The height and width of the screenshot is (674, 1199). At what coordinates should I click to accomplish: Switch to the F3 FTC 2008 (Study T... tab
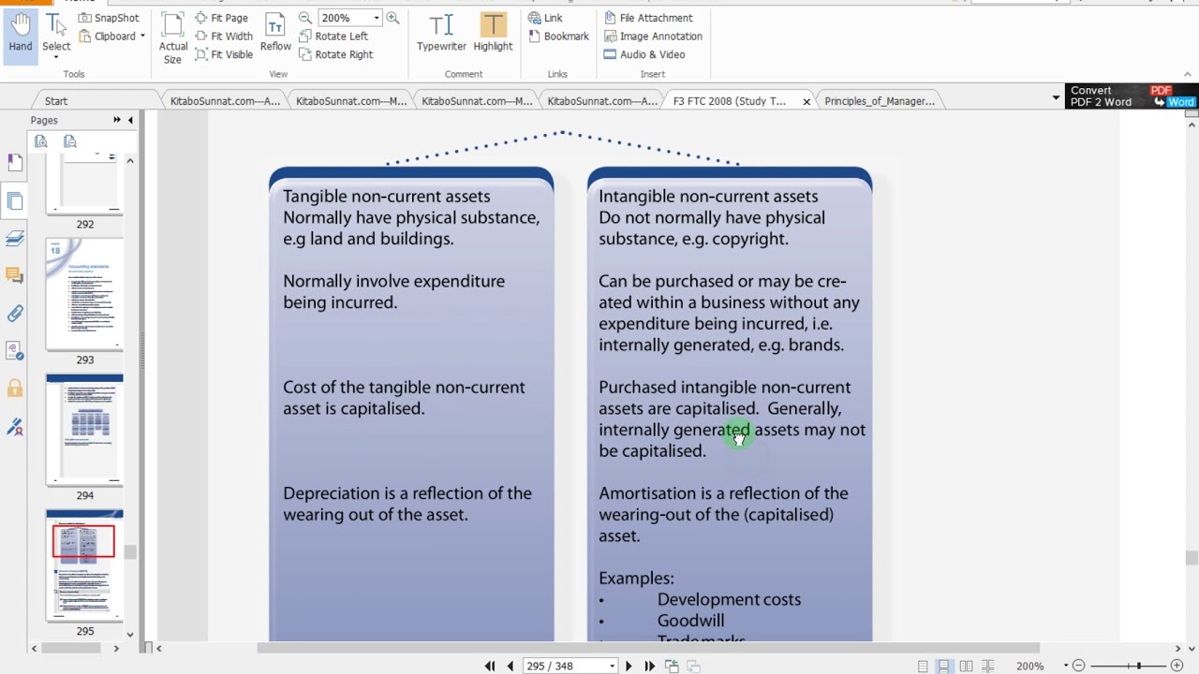click(729, 101)
